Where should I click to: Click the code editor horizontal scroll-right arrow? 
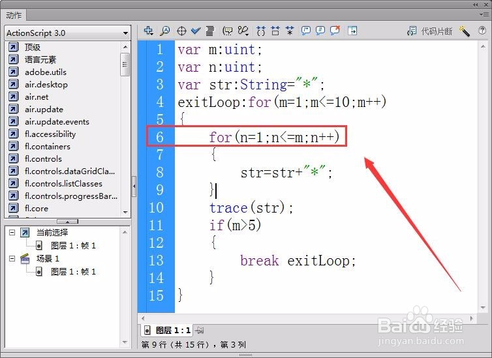pos(471,318)
